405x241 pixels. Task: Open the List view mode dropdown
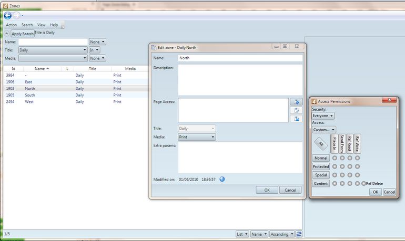click(x=242, y=234)
